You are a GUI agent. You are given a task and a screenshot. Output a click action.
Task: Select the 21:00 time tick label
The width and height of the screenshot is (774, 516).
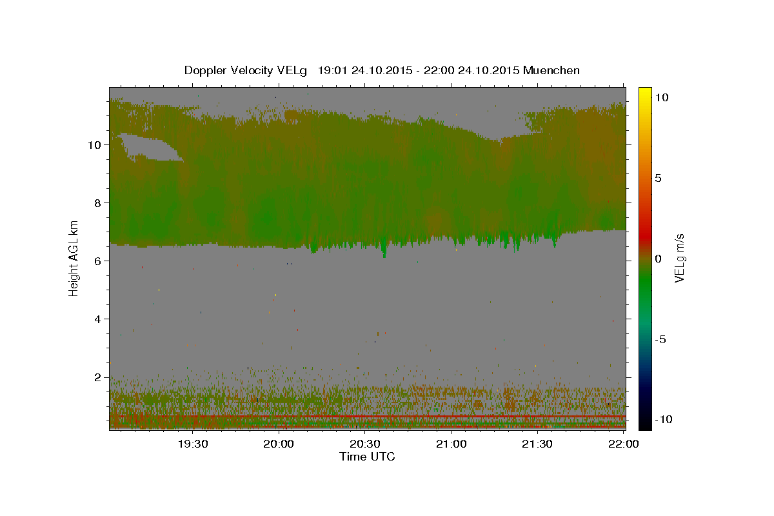[x=451, y=444]
